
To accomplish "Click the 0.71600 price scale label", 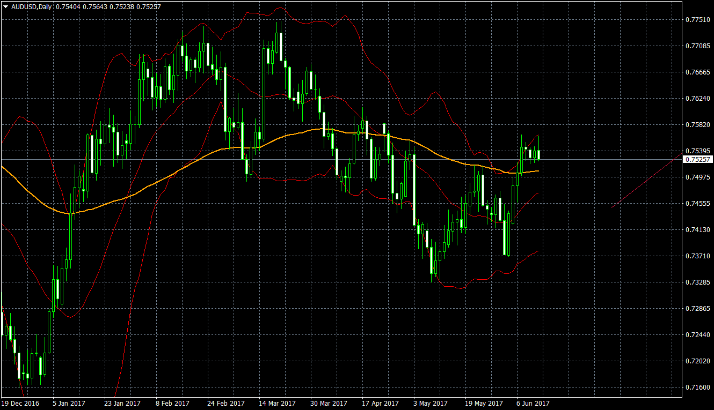I will click(697, 387).
